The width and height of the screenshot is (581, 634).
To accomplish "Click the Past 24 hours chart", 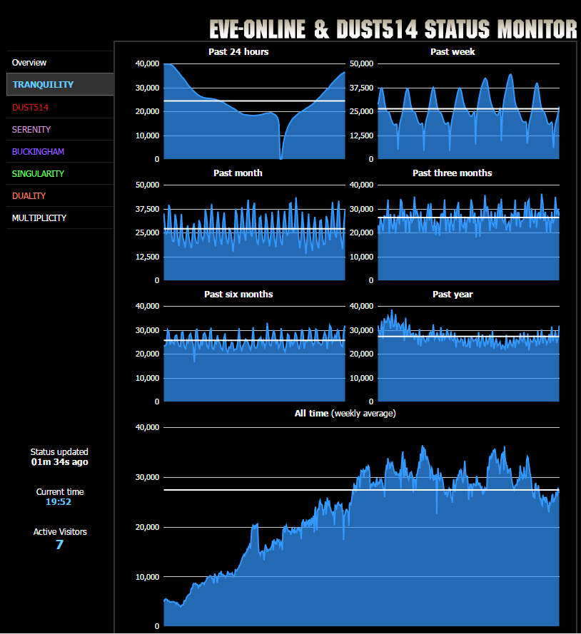I will click(x=254, y=111).
